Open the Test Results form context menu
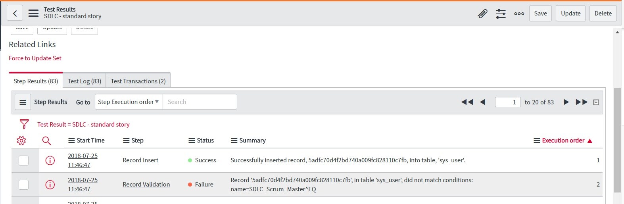The image size is (624, 204). (x=34, y=13)
